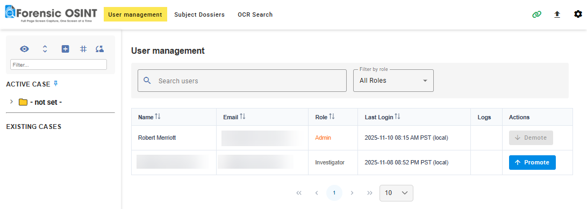Click the add new case plus icon
The height and width of the screenshot is (209, 587).
[x=66, y=49]
